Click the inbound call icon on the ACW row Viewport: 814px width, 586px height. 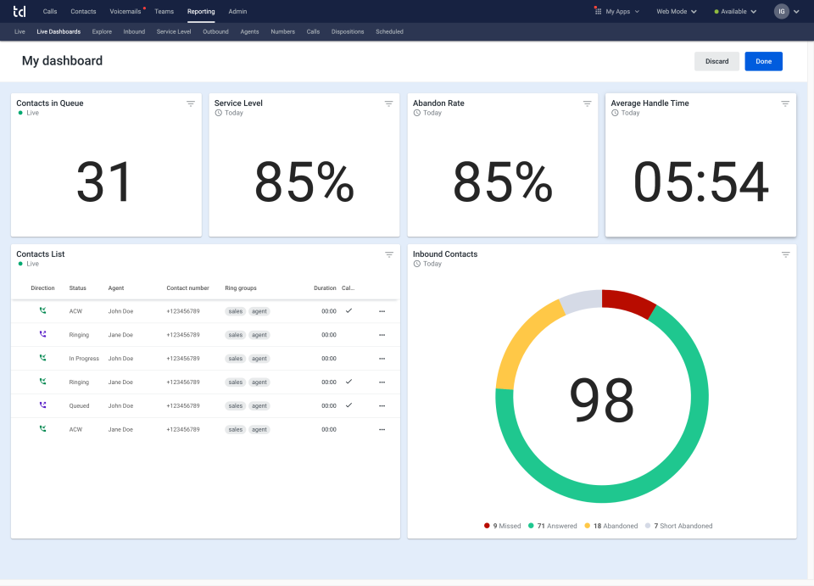[x=42, y=310]
